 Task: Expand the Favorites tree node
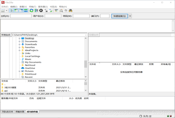[19, 47]
